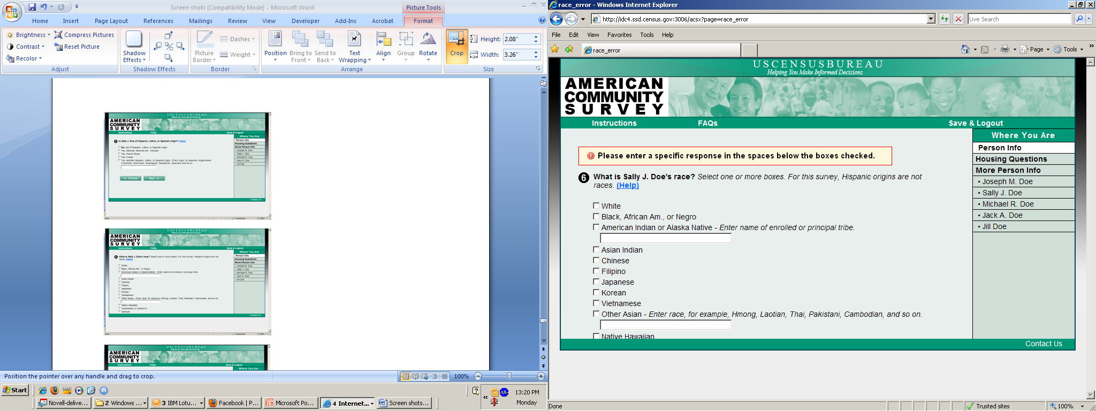Open the File menu in IE
This screenshot has height=411, width=1096.
click(556, 35)
